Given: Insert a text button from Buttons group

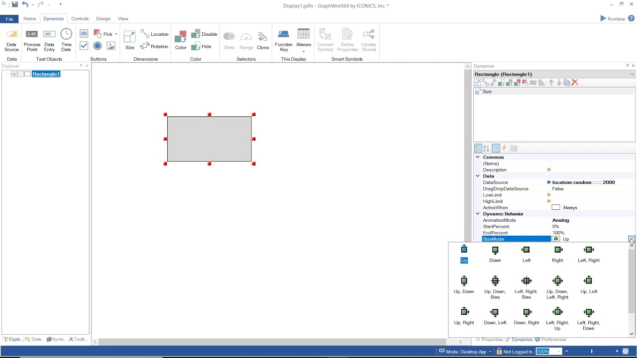Looking at the screenshot, I should (x=84, y=33).
